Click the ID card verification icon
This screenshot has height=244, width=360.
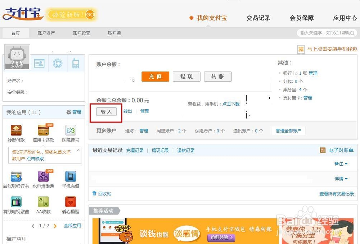(39, 64)
